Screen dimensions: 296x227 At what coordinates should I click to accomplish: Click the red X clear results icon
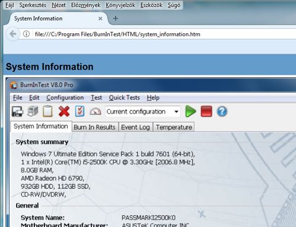point(64,112)
